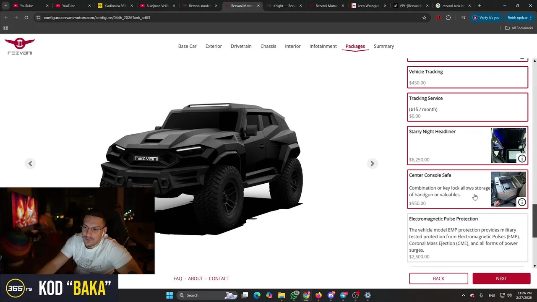Open Discord from taskbar
Image resolution: width=537 pixels, height=302 pixels.
pyautogui.click(x=331, y=295)
